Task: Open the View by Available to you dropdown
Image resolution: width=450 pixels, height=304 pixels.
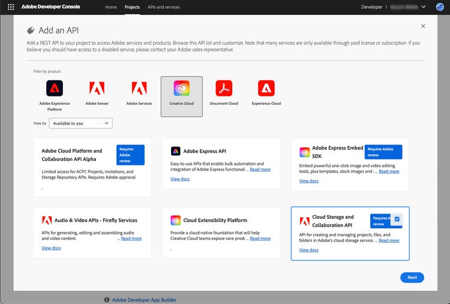Action: (80, 124)
